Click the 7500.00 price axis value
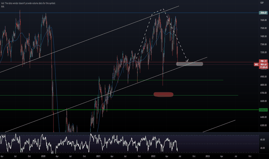269x159 pixels. tap(263, 28)
